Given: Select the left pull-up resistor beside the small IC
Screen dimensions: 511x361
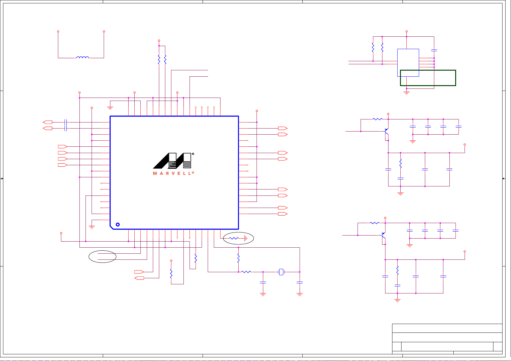Looking at the screenshot, I should tap(373, 47).
